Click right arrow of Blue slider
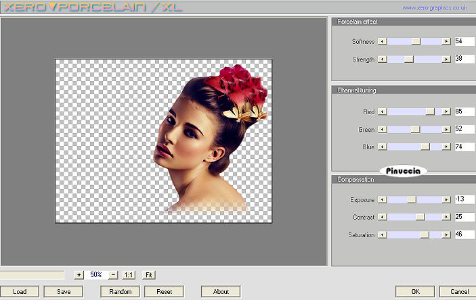Image resolution: width=476 pixels, height=300 pixels. click(446, 147)
